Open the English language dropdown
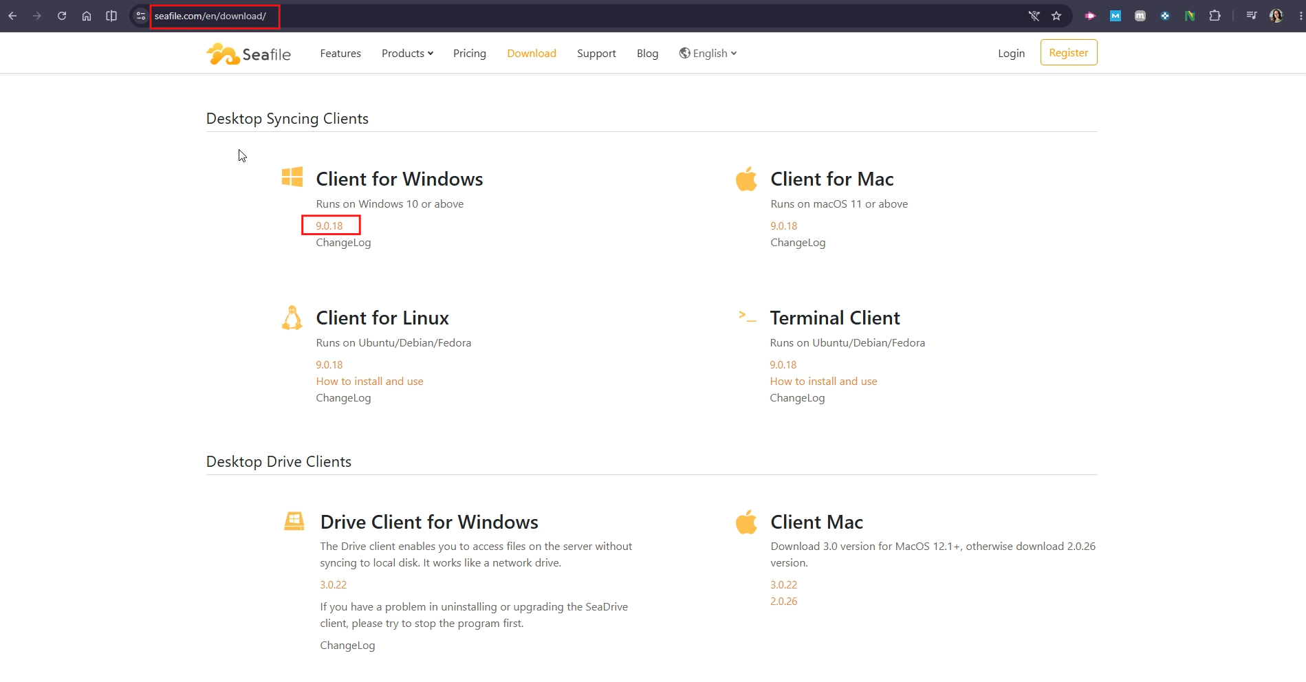Screen dimensions: 1306x682 708,54
